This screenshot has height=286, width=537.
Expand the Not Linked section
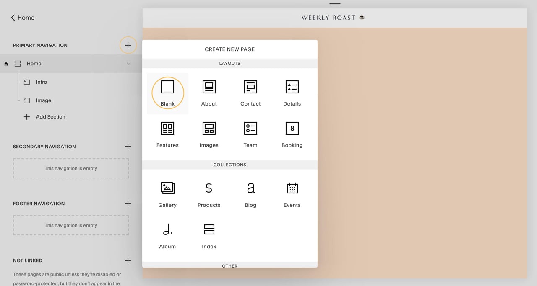point(128,260)
